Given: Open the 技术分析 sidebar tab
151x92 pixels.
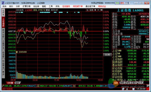Looking at the screenshot, I should coord(3,33).
